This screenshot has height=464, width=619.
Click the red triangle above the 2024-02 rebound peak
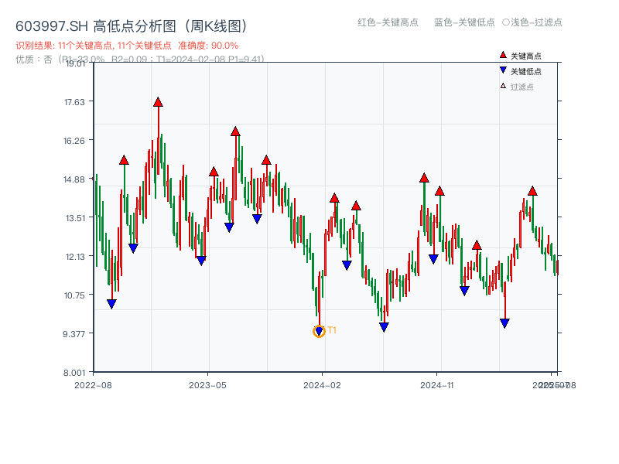pyautogui.click(x=334, y=197)
